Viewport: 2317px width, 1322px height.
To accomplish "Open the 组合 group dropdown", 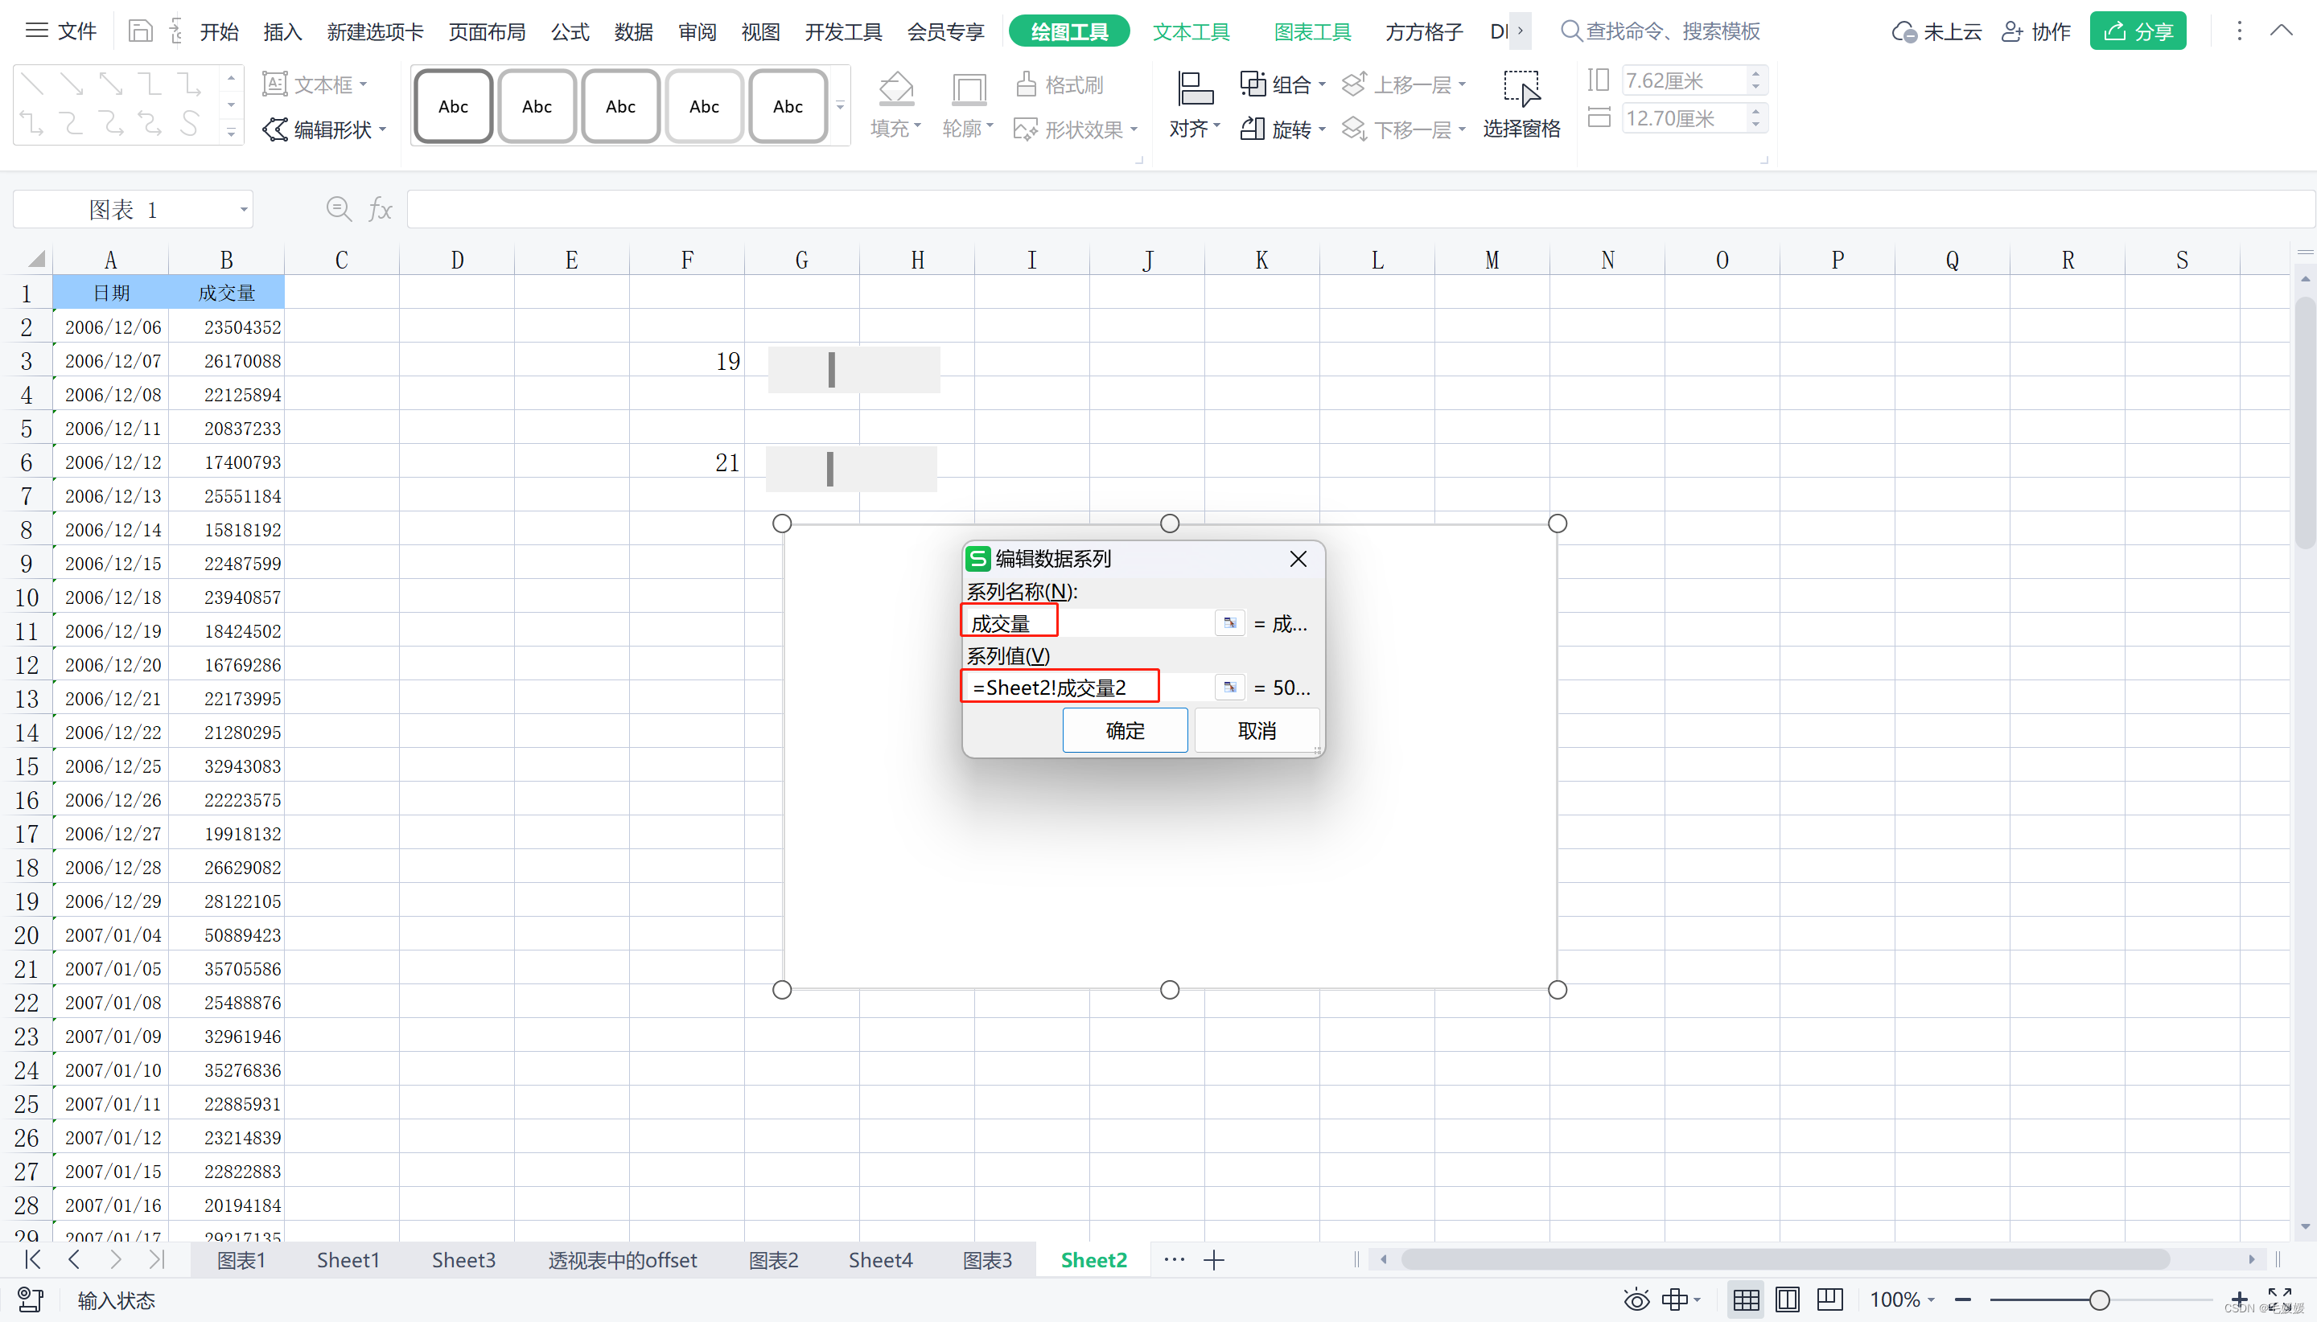I will pyautogui.click(x=1282, y=84).
